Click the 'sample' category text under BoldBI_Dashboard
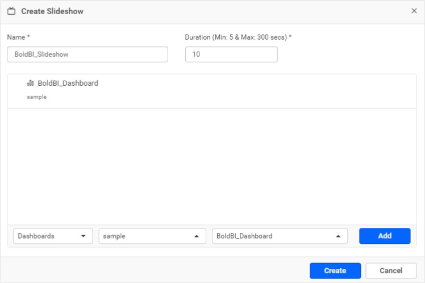 [36, 97]
